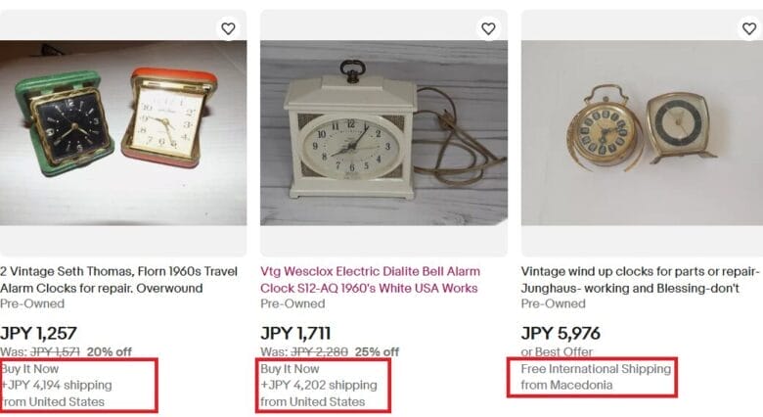Click "or Best Offer" on Junghaus listing
763x417 pixels.
pos(559,352)
